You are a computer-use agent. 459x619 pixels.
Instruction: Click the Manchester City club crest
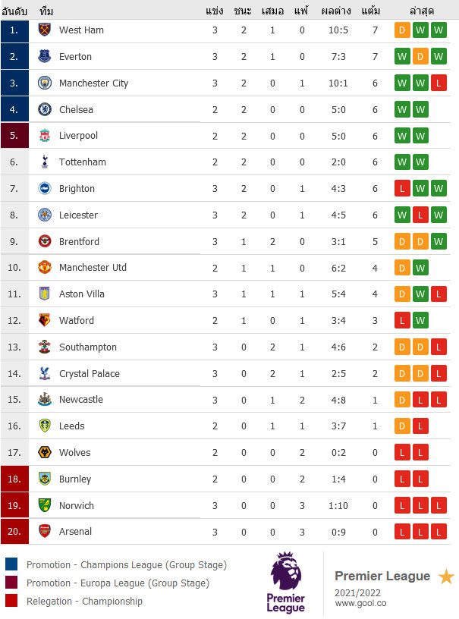[45, 83]
